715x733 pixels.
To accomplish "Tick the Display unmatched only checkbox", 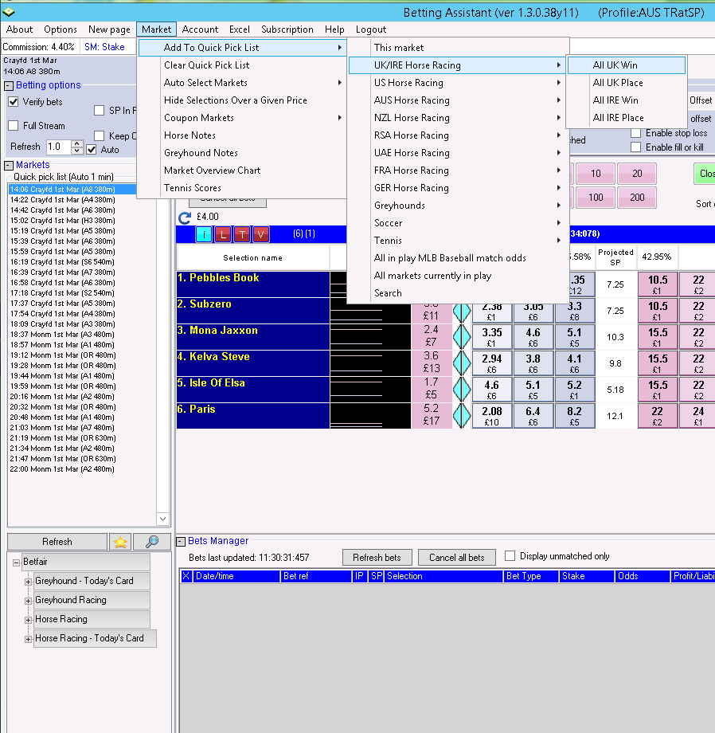I will click(x=509, y=556).
